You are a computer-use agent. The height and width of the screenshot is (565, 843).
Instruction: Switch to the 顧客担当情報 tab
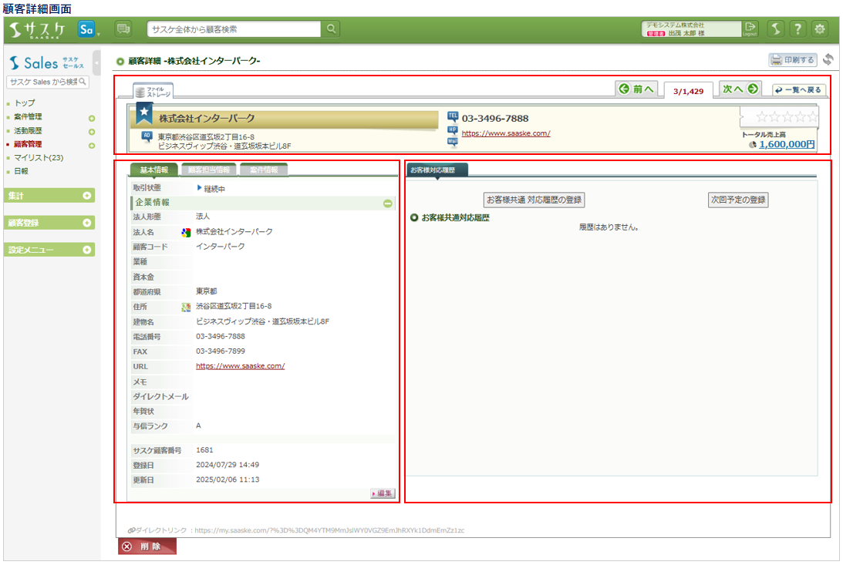pos(209,170)
